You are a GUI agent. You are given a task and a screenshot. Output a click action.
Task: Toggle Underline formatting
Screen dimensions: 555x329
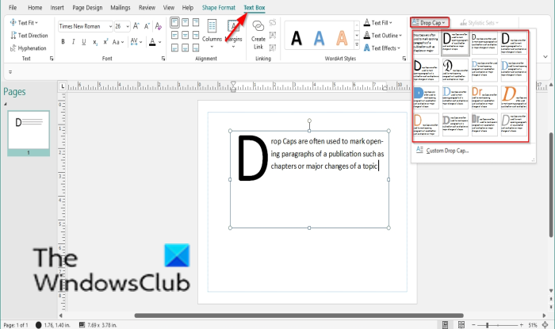click(84, 42)
